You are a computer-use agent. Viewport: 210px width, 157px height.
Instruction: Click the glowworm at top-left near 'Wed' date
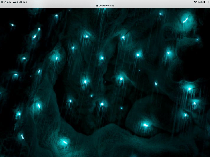click(56, 16)
